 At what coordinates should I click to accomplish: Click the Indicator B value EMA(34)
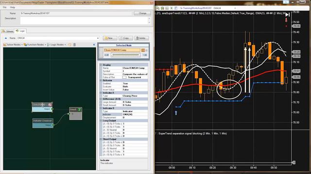click(135, 115)
